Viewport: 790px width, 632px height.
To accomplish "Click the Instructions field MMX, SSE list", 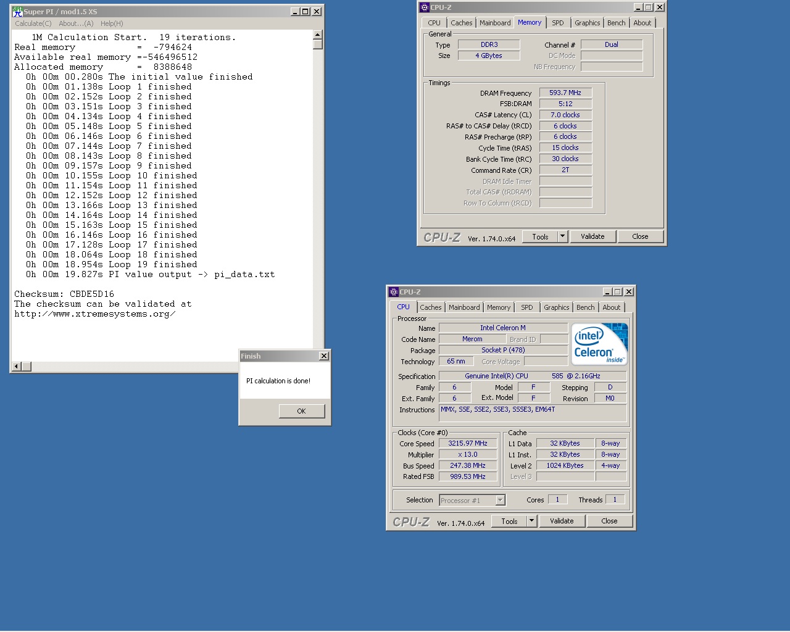I will (x=533, y=412).
